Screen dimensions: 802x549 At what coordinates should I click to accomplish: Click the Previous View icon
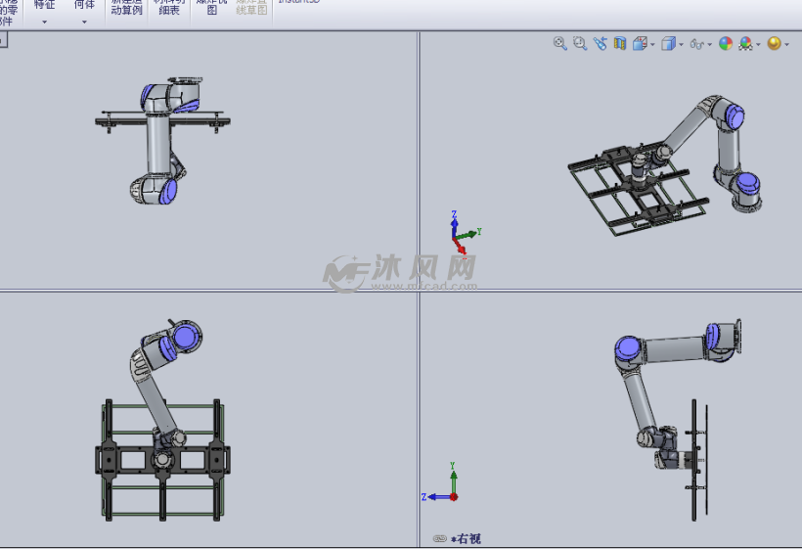tap(600, 43)
